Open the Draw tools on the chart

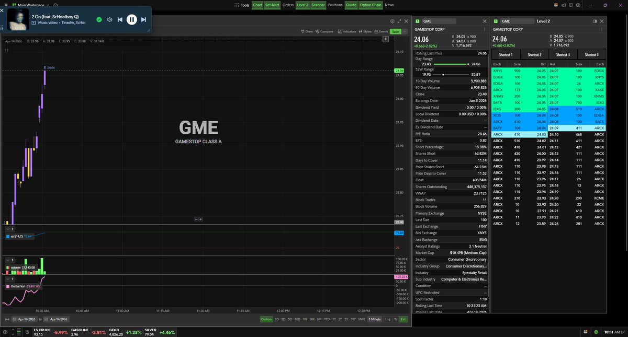[x=307, y=31]
